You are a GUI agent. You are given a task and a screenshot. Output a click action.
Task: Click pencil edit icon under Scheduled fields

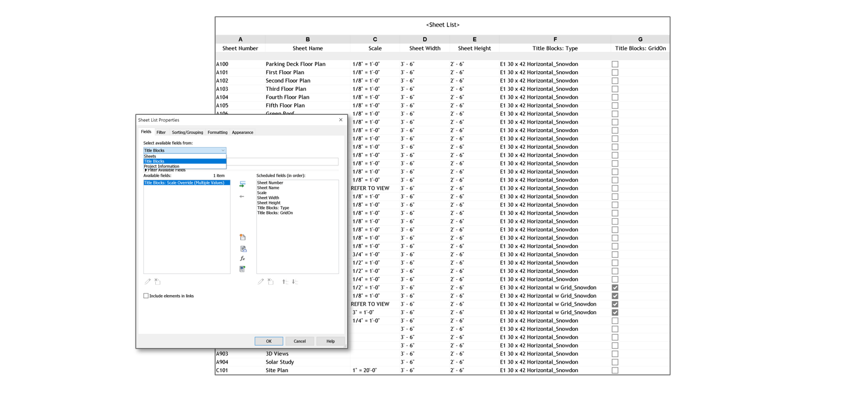pyautogui.click(x=260, y=282)
